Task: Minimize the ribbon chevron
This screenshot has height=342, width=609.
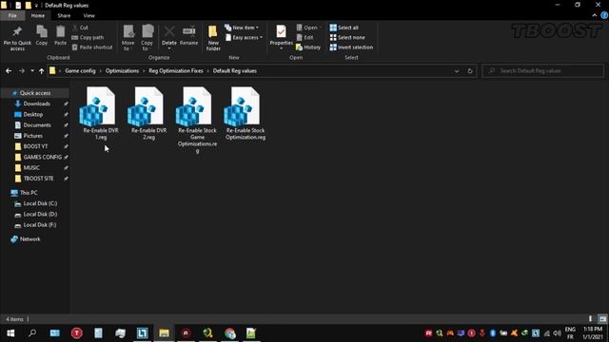Action: coord(594,15)
